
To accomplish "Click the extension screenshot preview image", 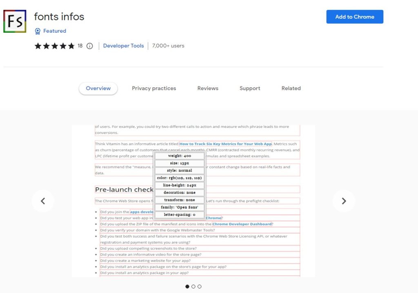I will pyautogui.click(x=193, y=201).
